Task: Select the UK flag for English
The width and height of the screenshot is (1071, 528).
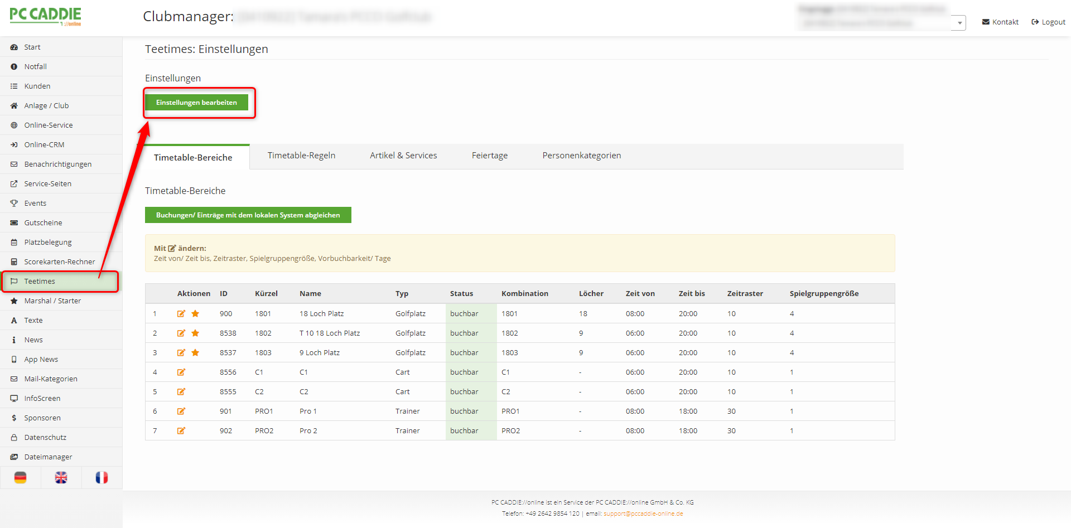Action: click(x=61, y=478)
